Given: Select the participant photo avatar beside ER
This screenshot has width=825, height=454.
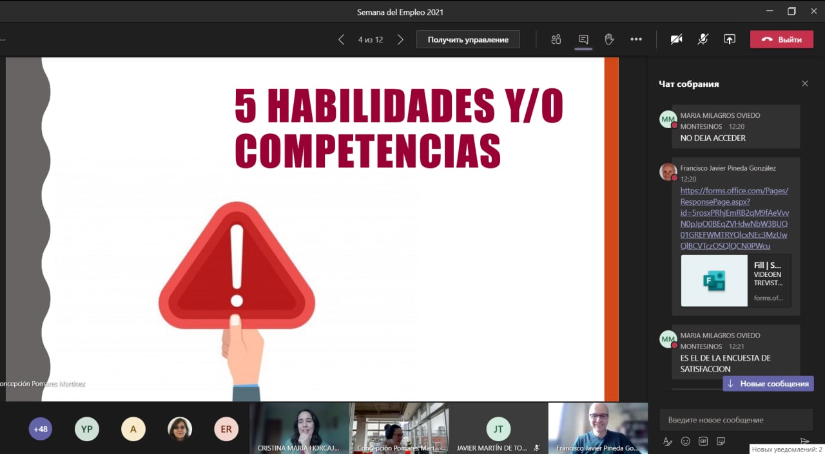Looking at the screenshot, I should pos(180,429).
